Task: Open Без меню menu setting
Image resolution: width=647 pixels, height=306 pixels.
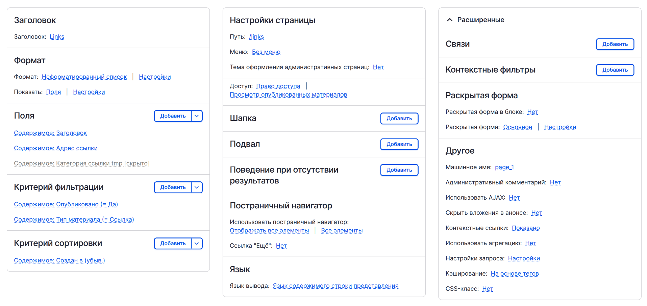Action: click(x=266, y=52)
